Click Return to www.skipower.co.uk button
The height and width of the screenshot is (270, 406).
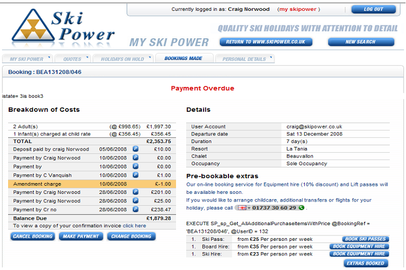click(266, 42)
